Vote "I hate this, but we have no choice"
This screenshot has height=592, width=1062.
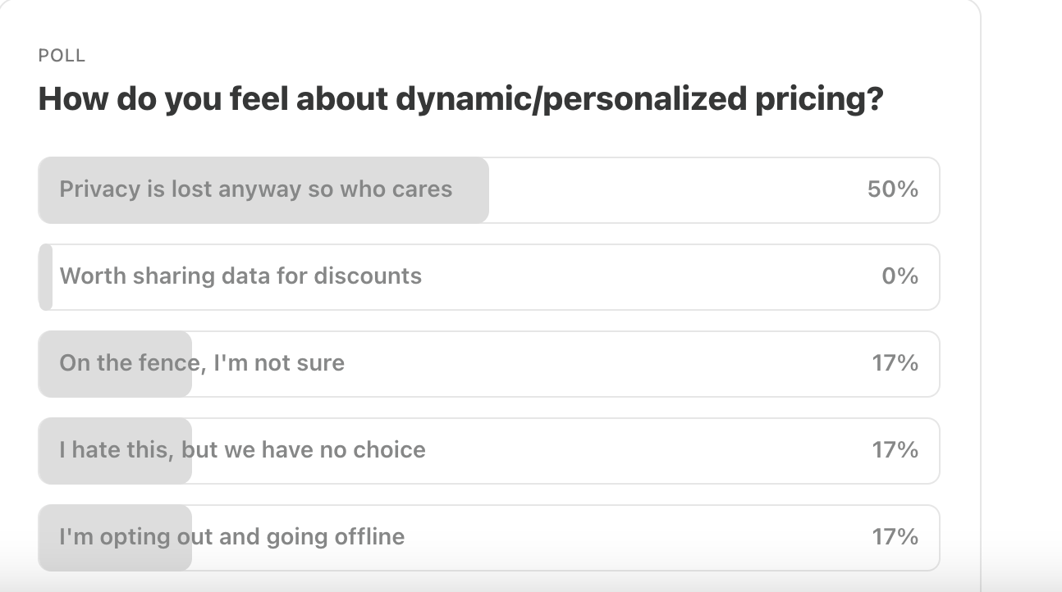(488, 450)
